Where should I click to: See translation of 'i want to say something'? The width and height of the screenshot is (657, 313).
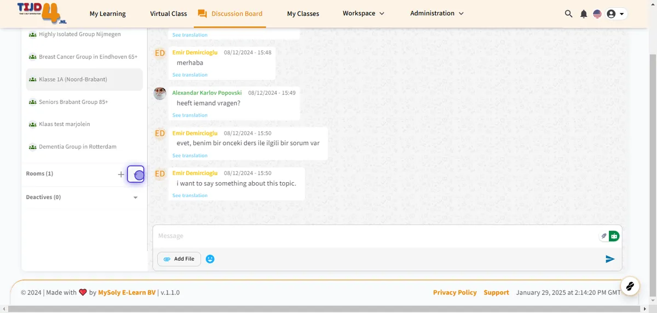(190, 196)
